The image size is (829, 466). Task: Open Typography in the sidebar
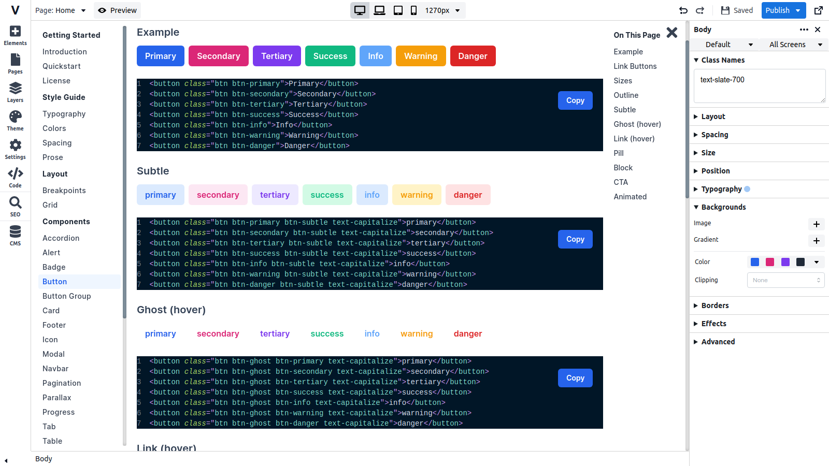[x=64, y=114]
